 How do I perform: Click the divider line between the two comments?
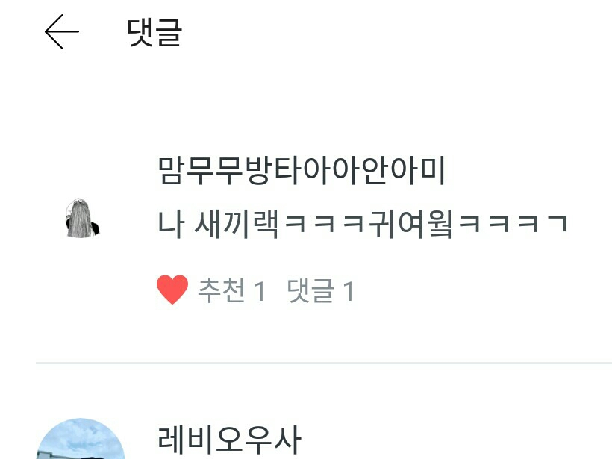(324, 363)
